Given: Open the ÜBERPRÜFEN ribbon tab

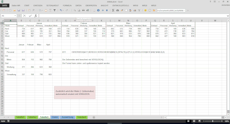Looking at the screenshot, I should [91, 6].
